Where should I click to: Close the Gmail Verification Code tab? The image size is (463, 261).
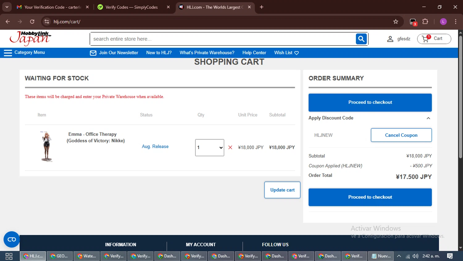[87, 7]
